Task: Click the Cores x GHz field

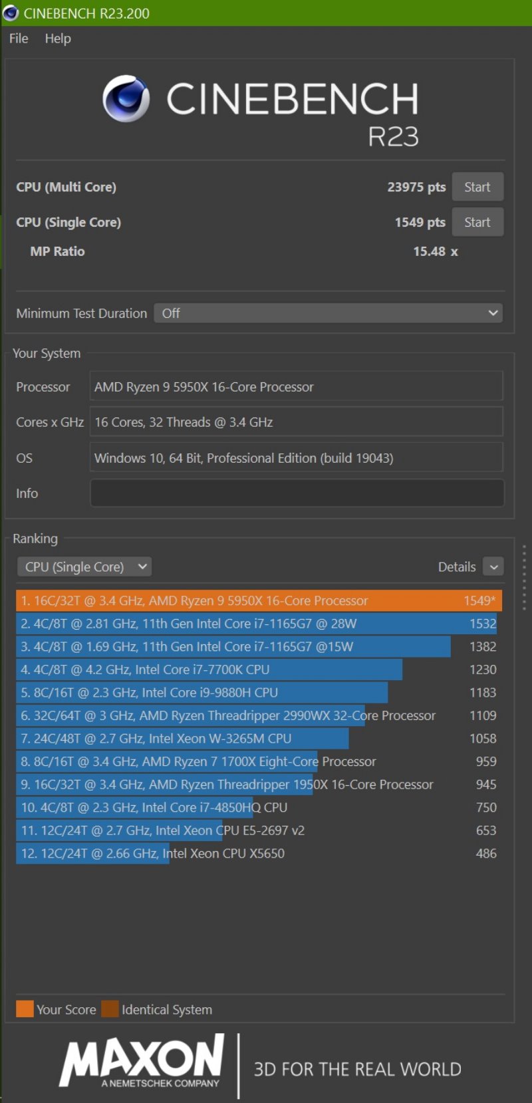Action: [x=297, y=422]
